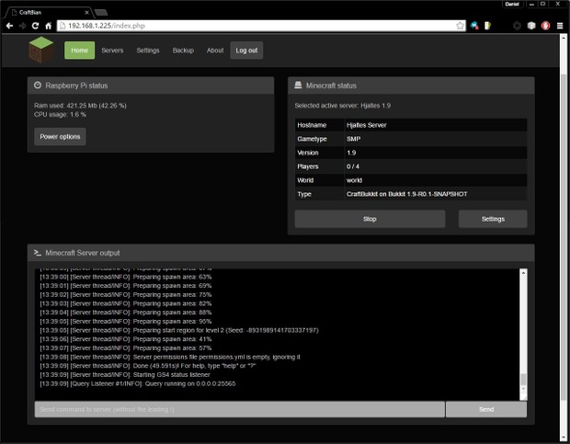Click the Selected active server line
570x444 pixels.
point(342,106)
